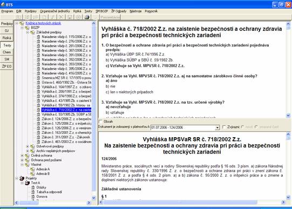
Task: Click folder icon beside Adresár A
Action: tap(32, 169)
